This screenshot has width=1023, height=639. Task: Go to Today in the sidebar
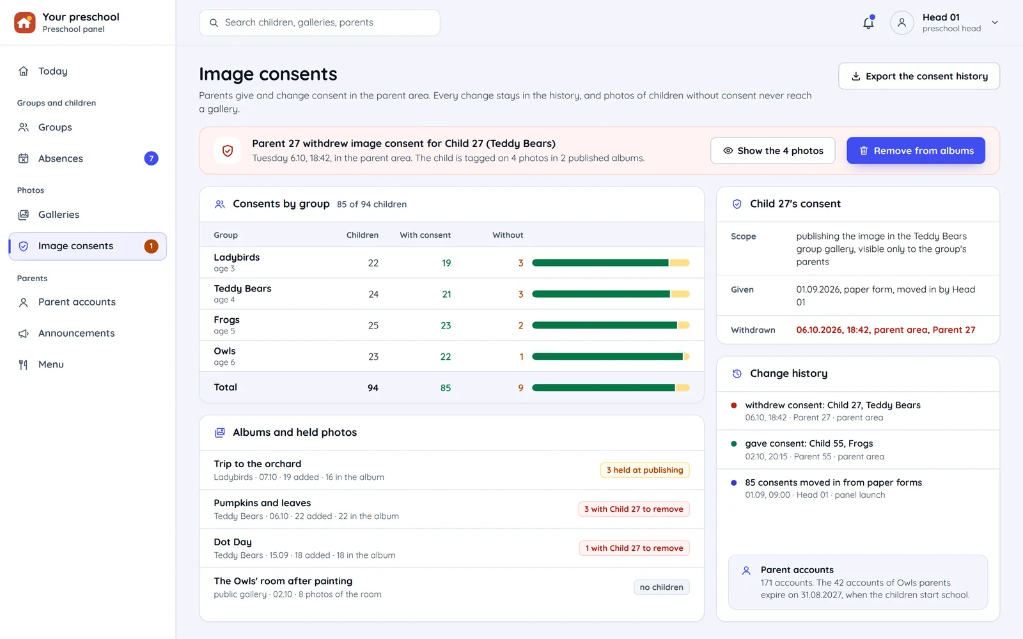[88, 71]
